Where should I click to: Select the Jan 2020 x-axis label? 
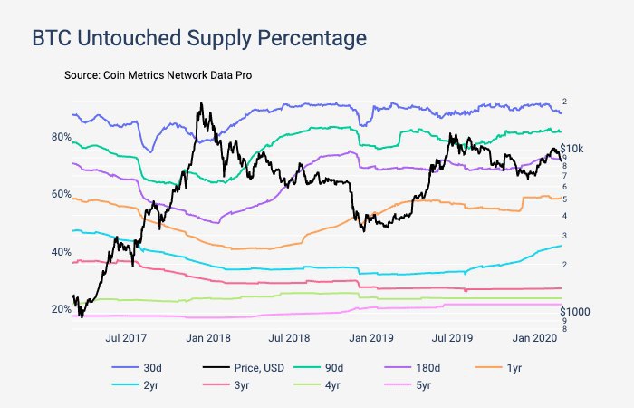click(535, 338)
